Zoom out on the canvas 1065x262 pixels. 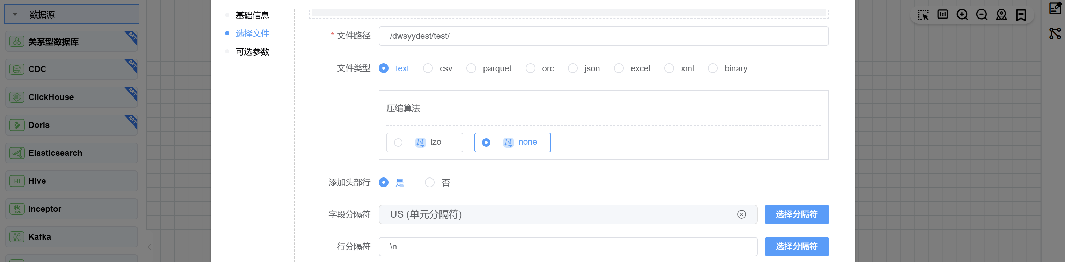pyautogui.click(x=982, y=15)
